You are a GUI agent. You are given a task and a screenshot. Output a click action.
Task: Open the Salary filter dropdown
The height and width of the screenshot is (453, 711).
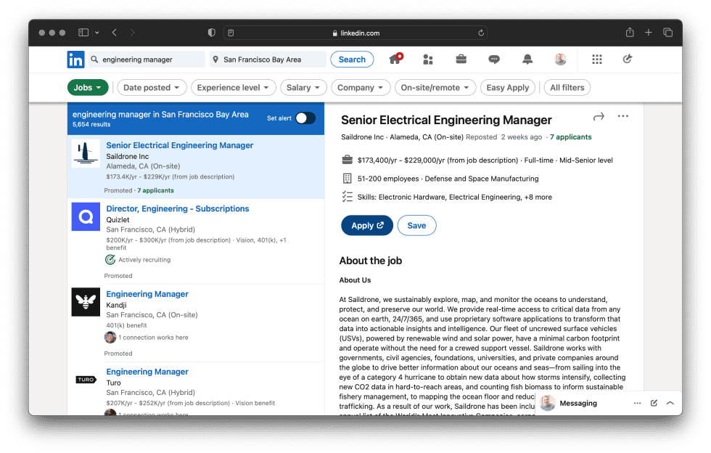(303, 88)
